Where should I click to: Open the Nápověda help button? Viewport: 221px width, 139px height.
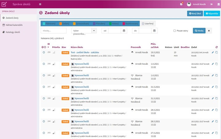212,14
